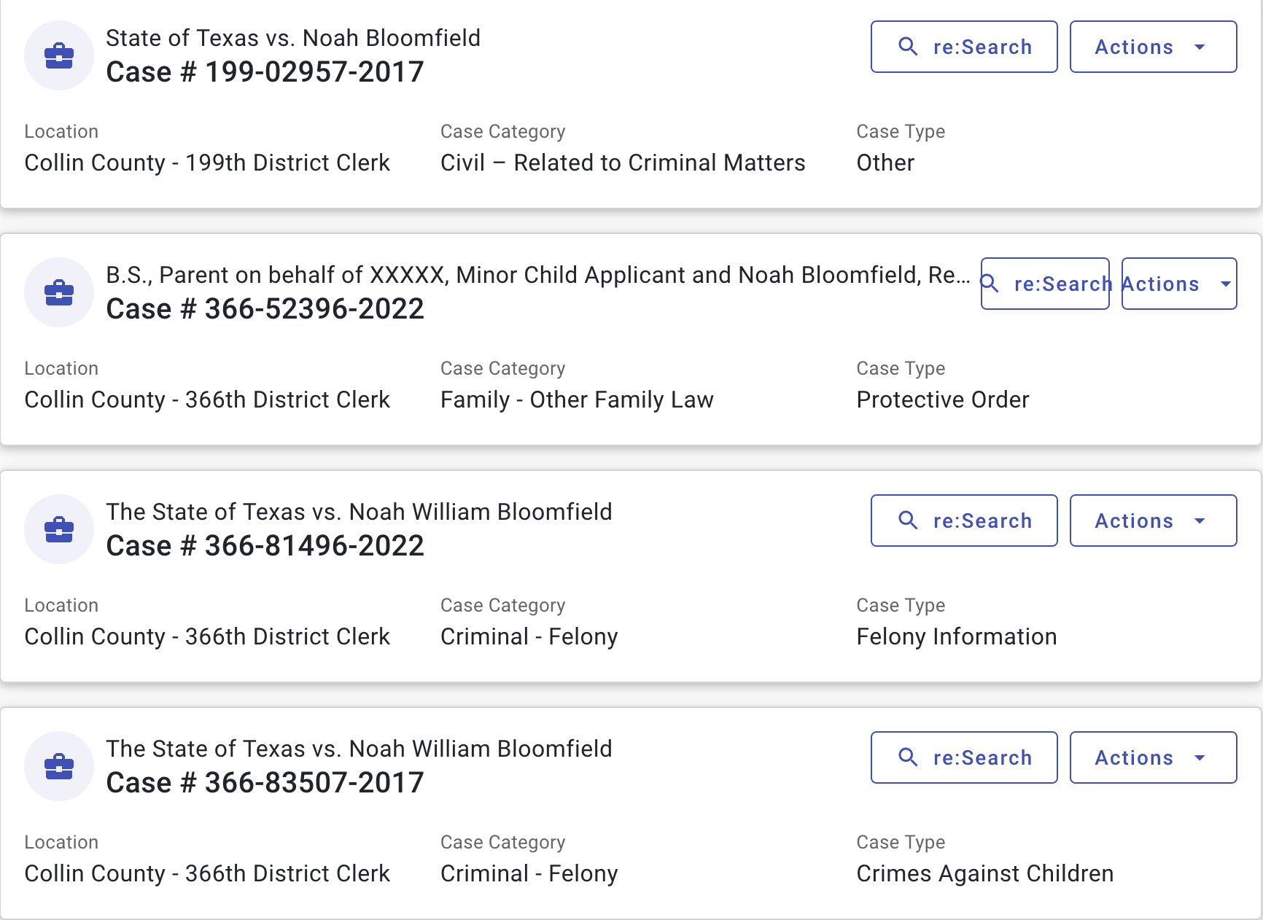Click briefcase icon for case 366-81496-2022
This screenshot has width=1263, height=920.
pyautogui.click(x=59, y=529)
